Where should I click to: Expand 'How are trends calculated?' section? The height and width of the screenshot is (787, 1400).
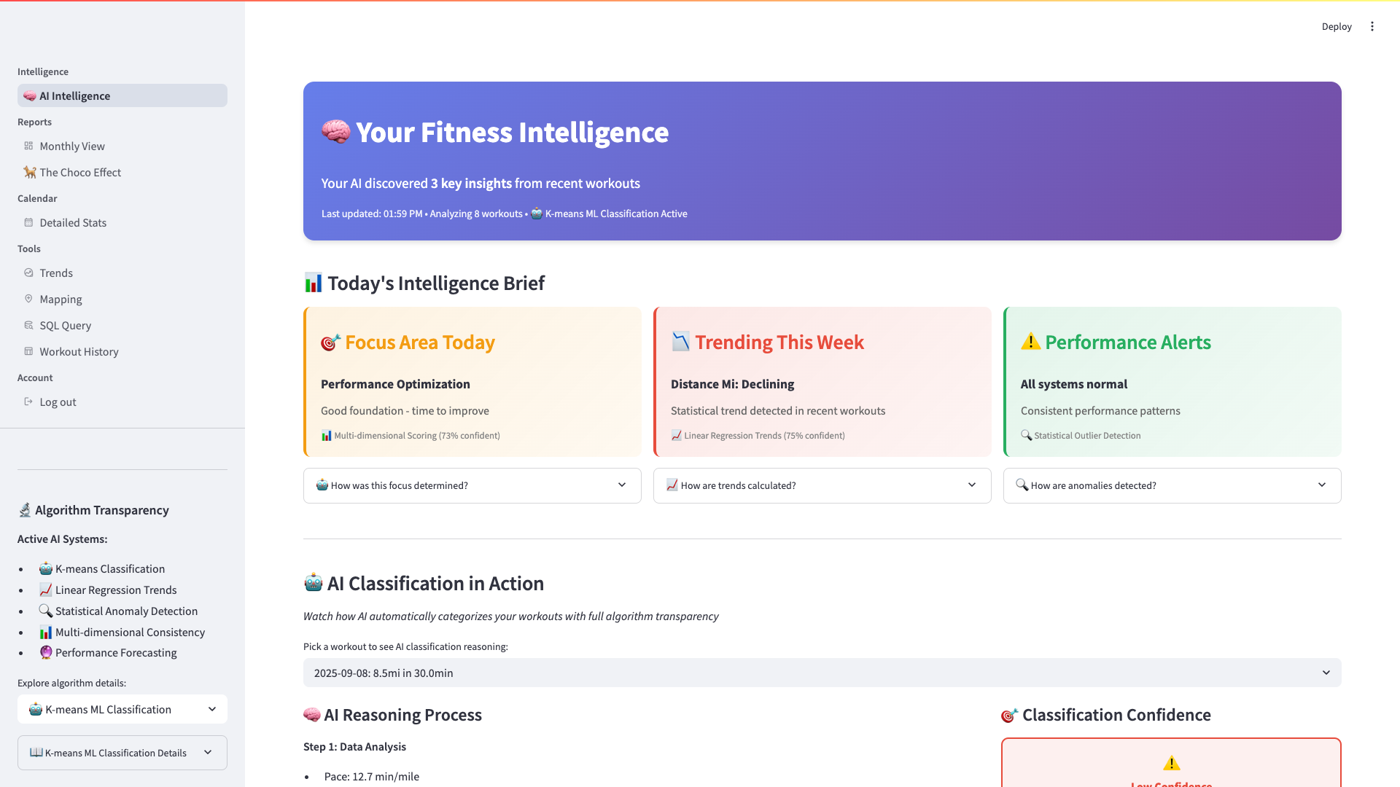822,485
